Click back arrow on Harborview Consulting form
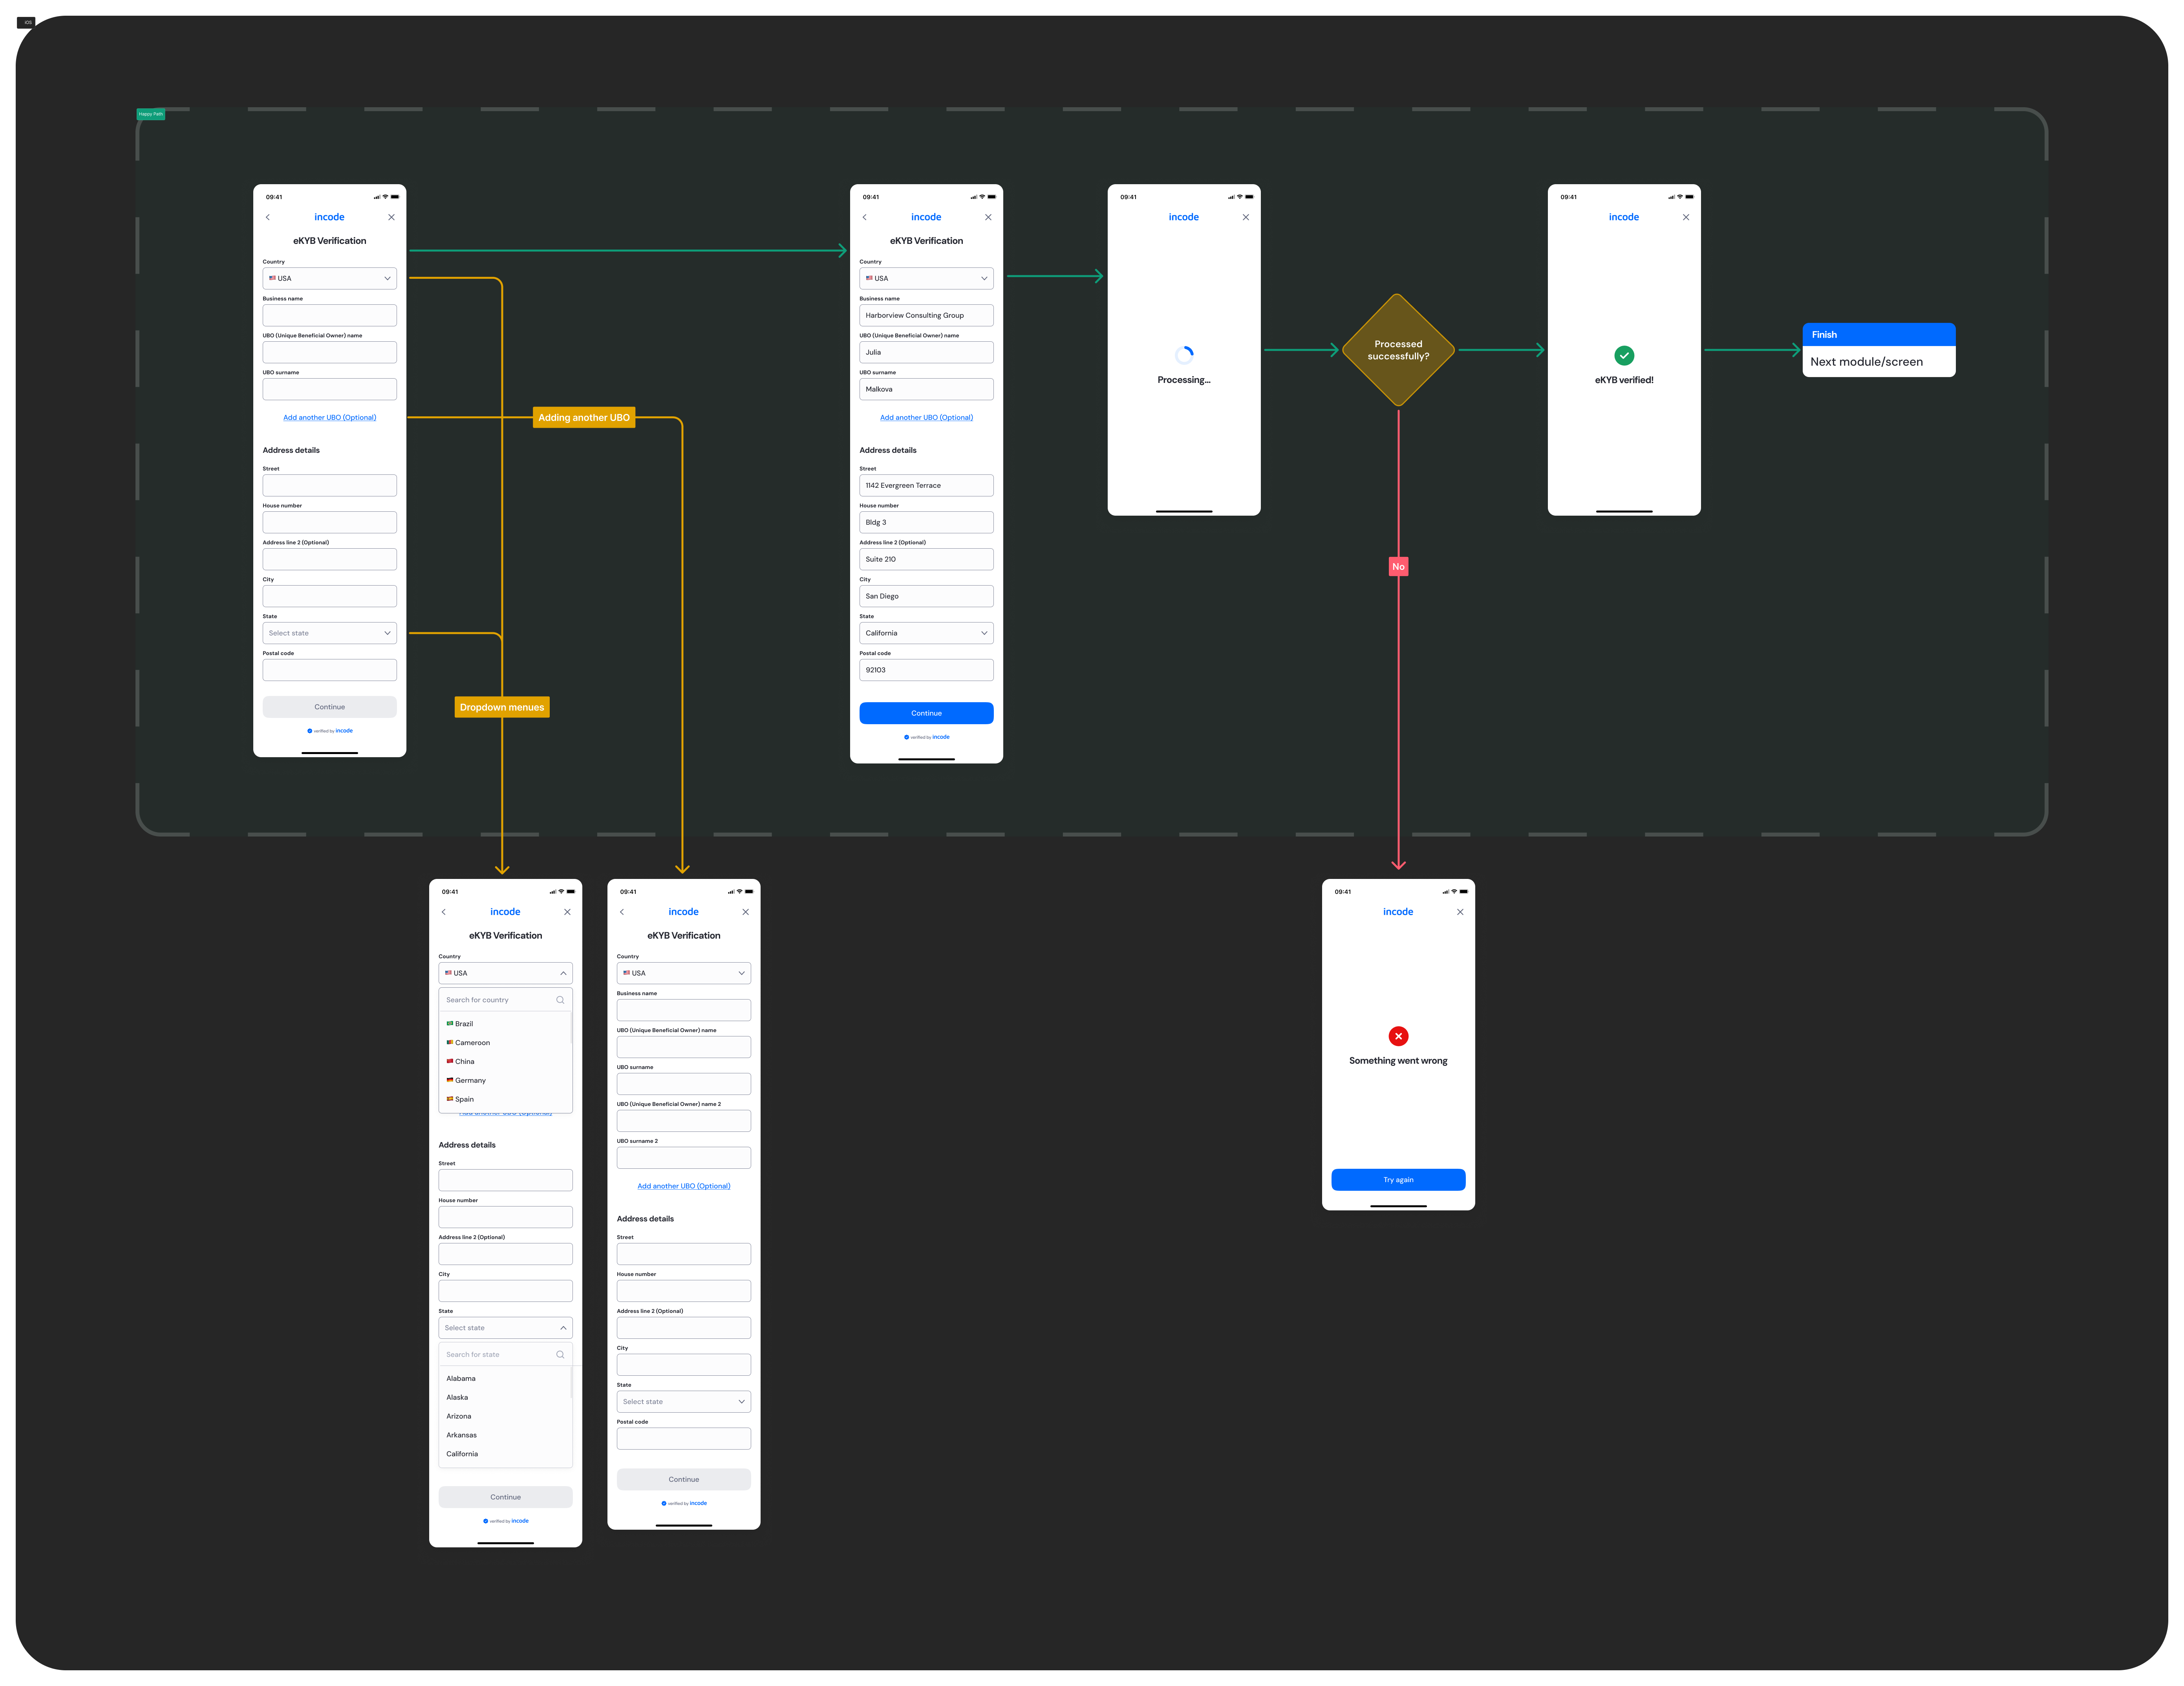The height and width of the screenshot is (1686, 2184). 865,217
